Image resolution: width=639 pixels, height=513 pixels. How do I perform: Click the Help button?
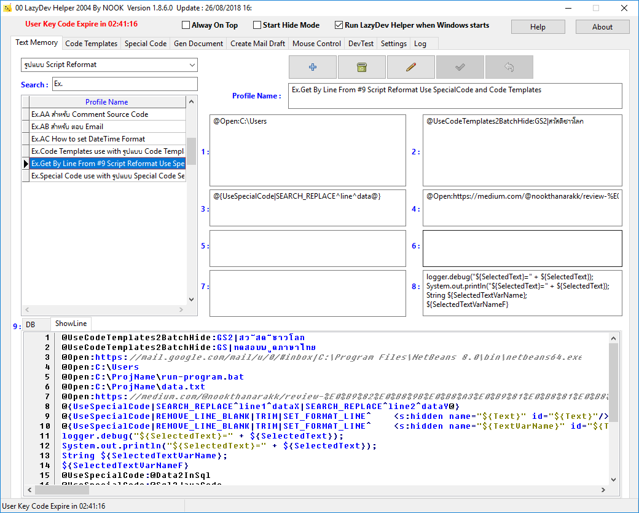click(x=538, y=27)
